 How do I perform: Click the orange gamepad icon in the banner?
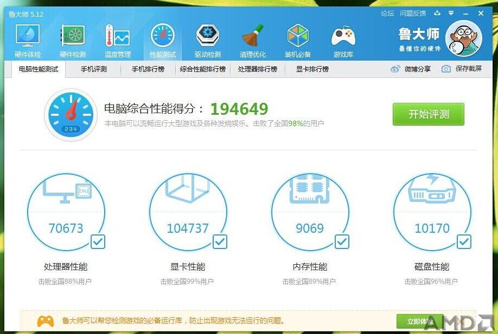click(x=46, y=321)
